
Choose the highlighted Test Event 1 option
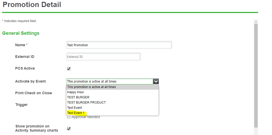pos(76,113)
